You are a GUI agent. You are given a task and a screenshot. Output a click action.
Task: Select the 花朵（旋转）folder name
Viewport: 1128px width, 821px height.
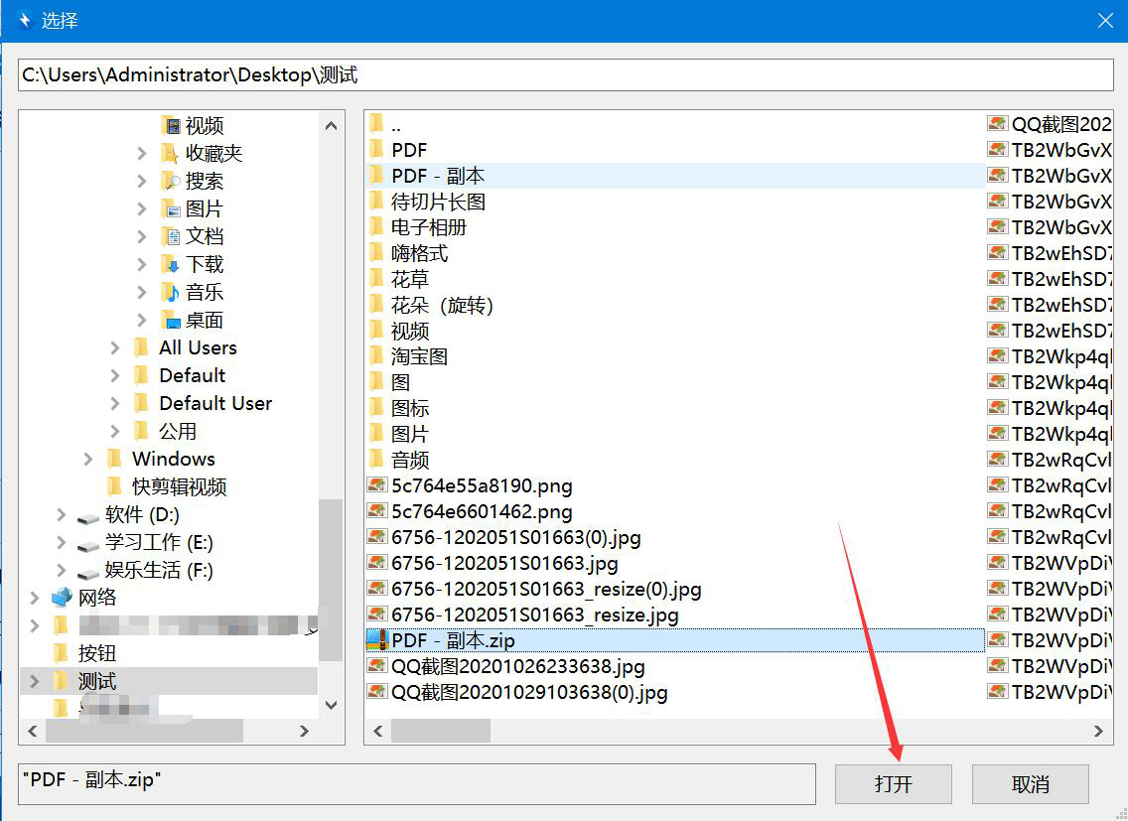pos(443,305)
